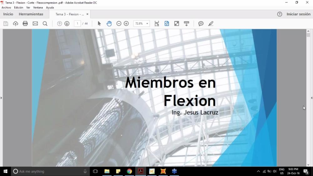This screenshot has width=313, height=176.
Task: Click the fit full page icon
Action: 167,23
